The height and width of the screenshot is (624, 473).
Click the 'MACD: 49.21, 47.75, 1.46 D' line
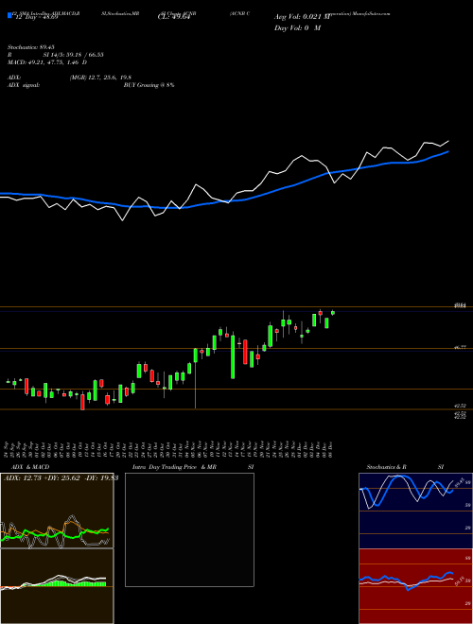pyautogui.click(x=47, y=62)
